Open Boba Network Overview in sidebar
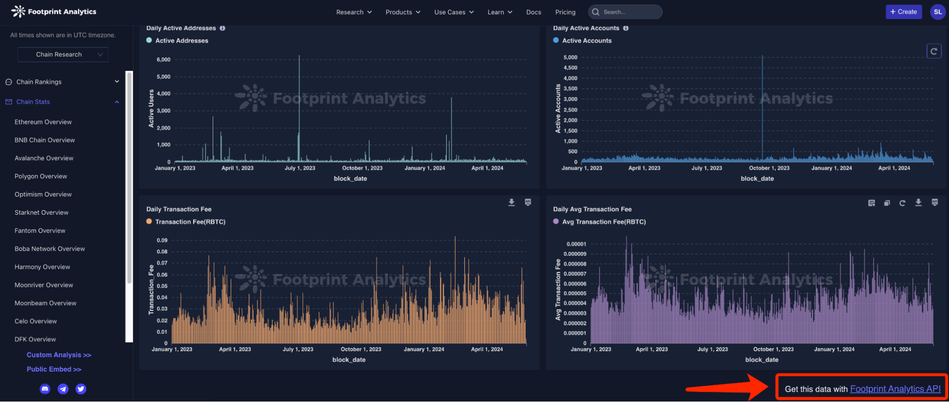The image size is (949, 402). click(50, 249)
